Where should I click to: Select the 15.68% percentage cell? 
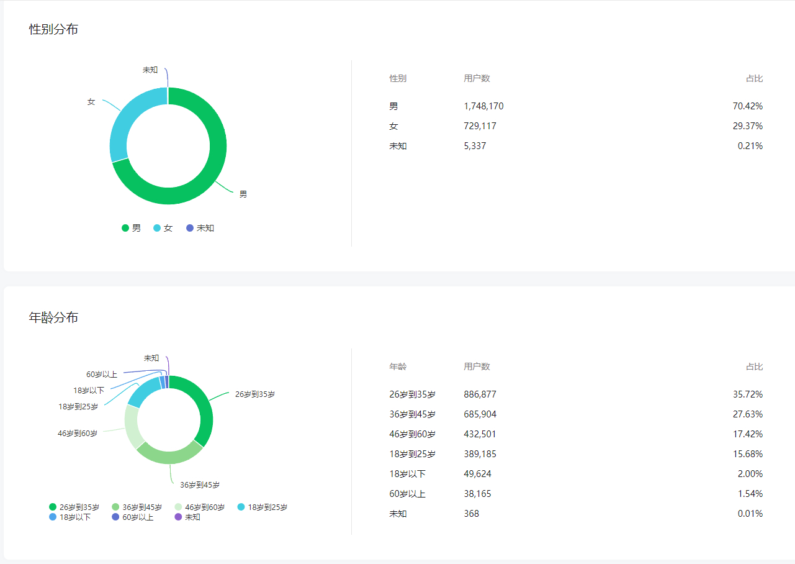pos(748,454)
